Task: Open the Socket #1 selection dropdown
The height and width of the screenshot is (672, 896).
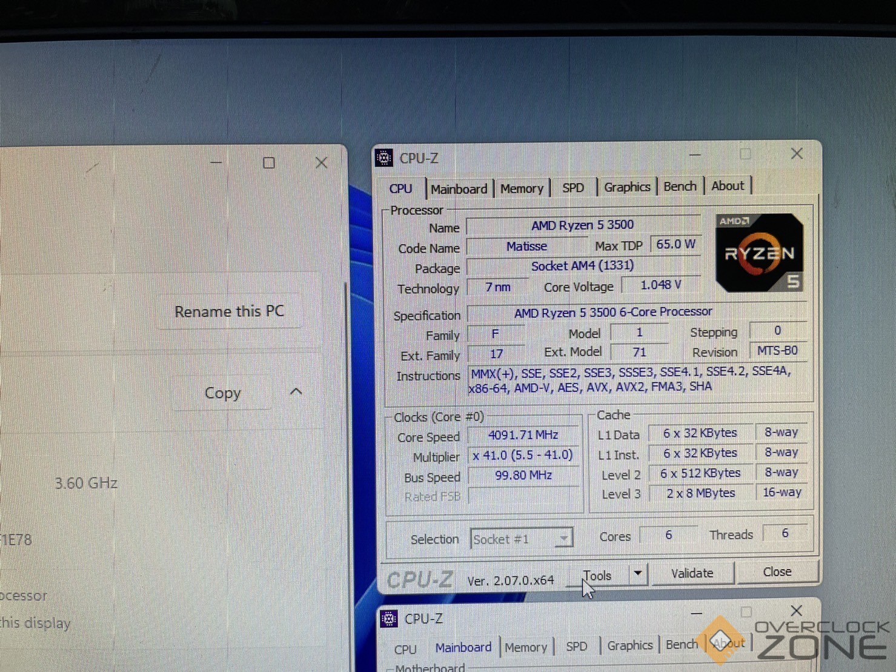Action: click(522, 539)
